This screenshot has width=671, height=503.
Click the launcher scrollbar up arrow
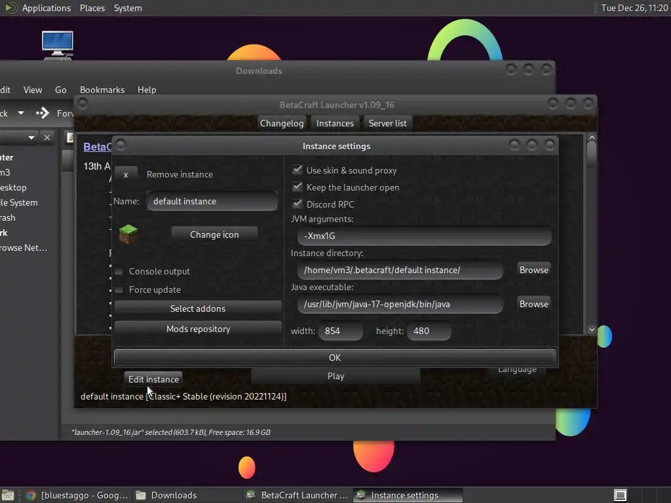coord(592,138)
